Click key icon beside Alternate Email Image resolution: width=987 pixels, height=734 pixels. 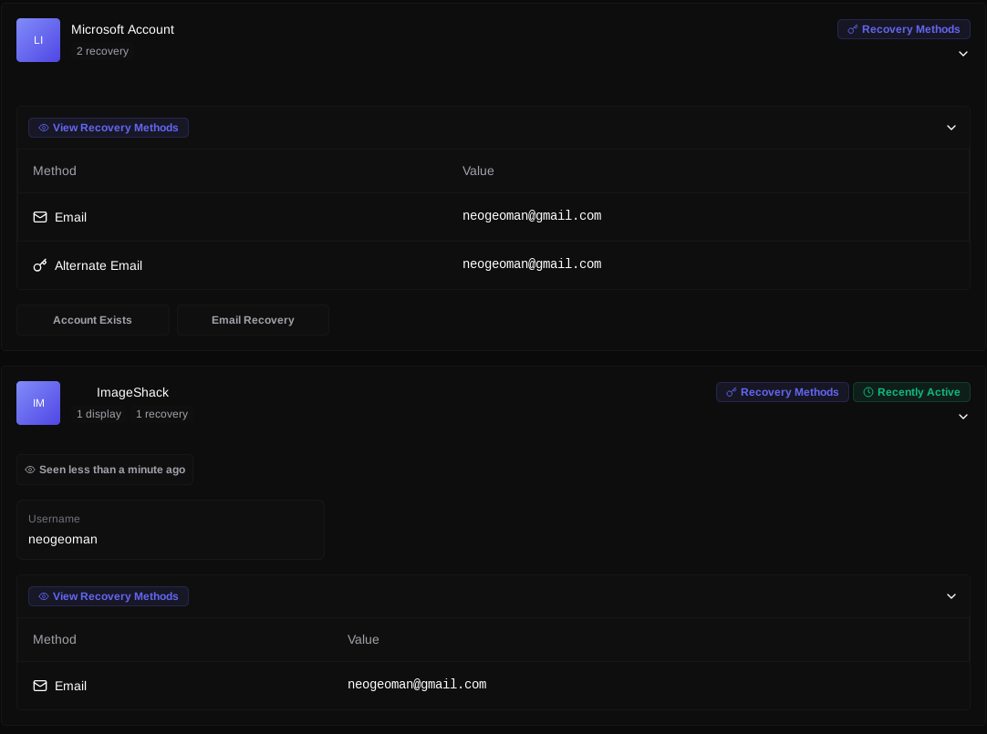tap(40, 265)
